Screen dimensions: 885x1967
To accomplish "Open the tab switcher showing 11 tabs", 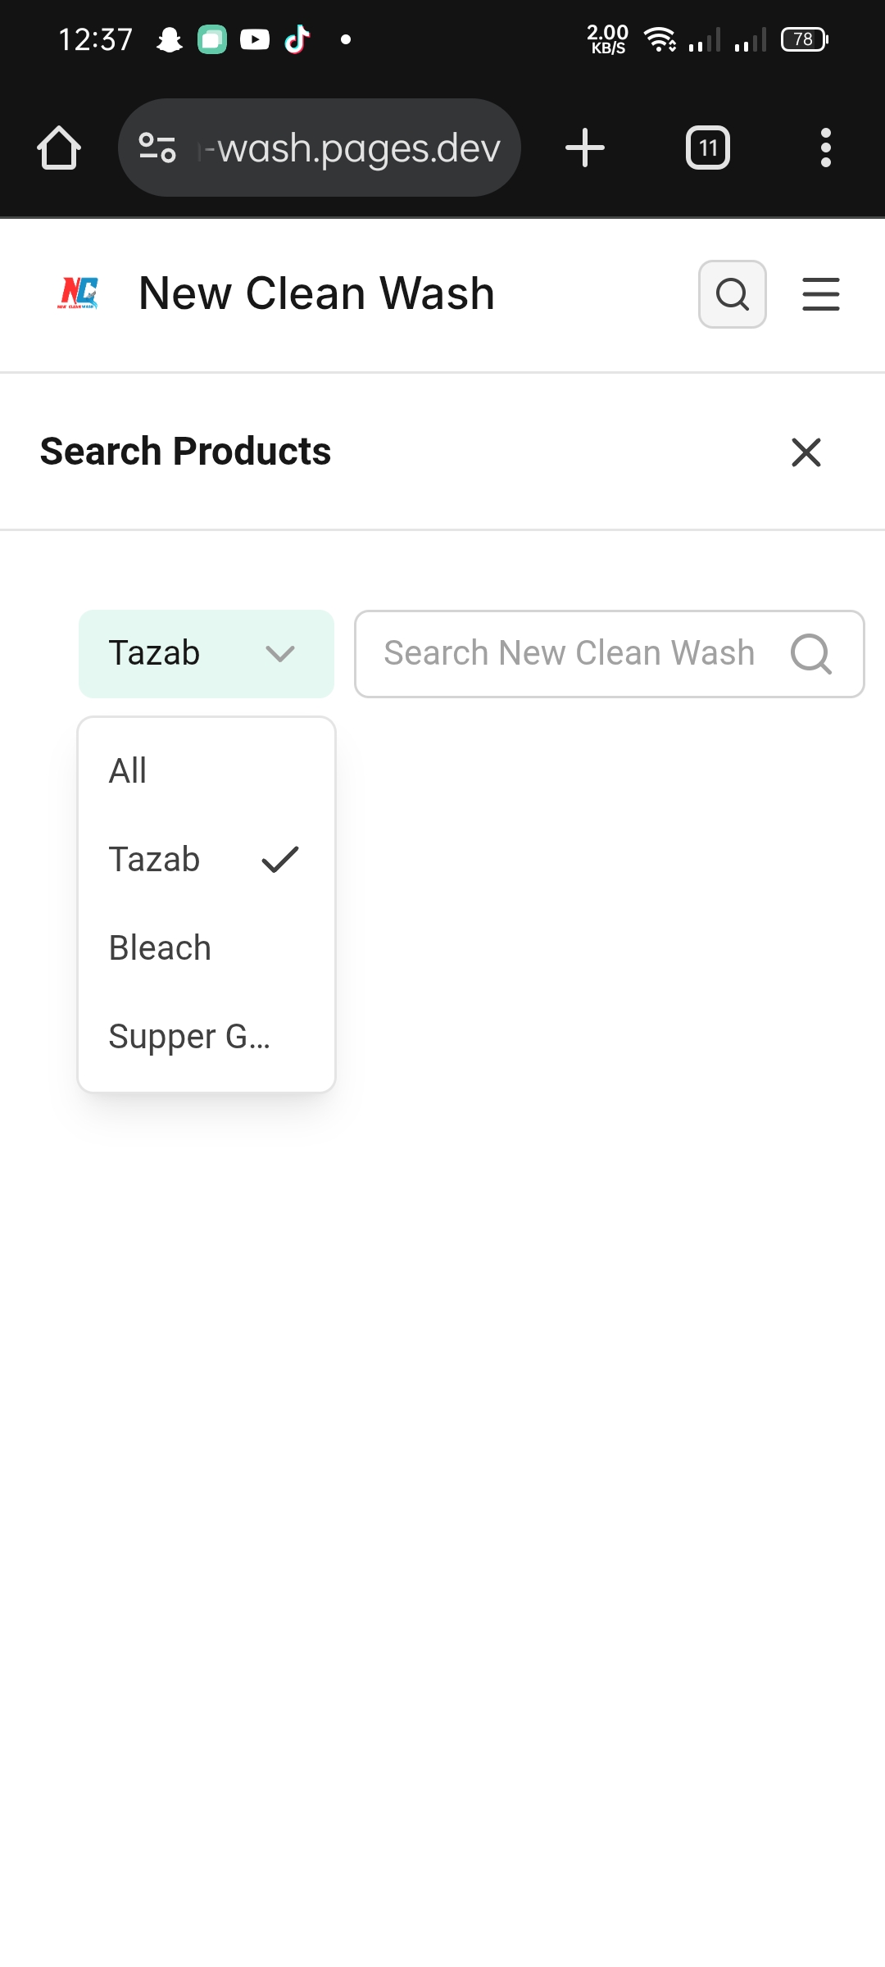I will pos(708,148).
